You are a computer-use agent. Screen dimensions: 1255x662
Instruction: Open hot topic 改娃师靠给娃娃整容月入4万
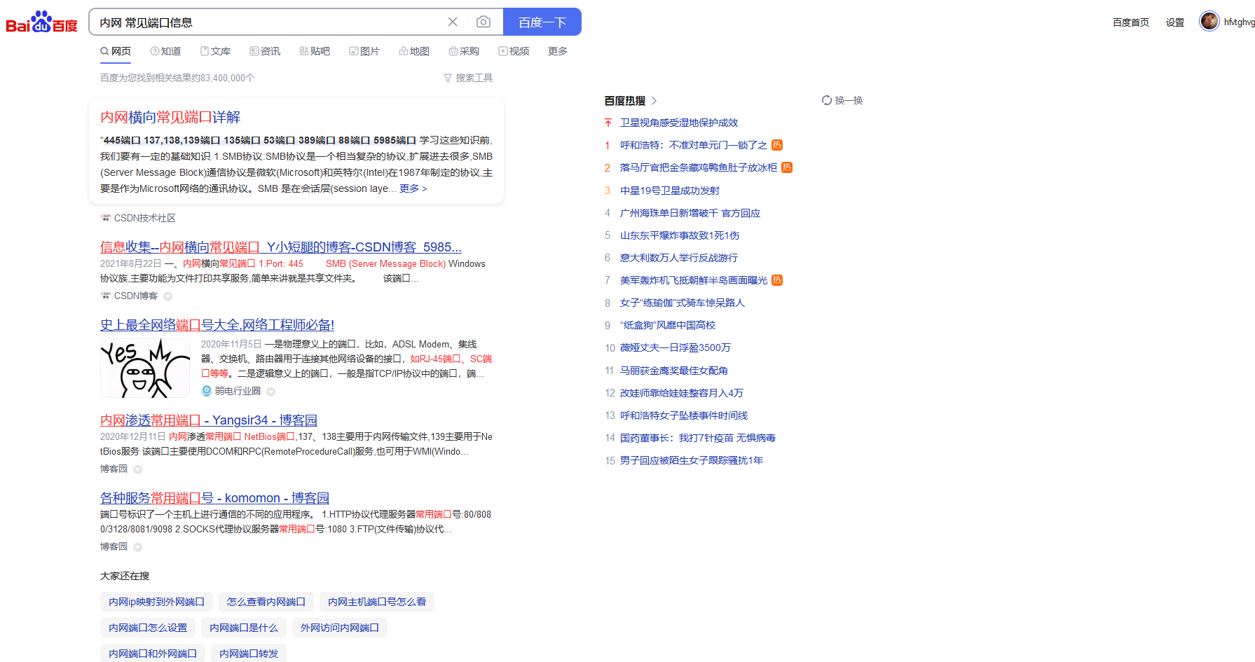[682, 393]
